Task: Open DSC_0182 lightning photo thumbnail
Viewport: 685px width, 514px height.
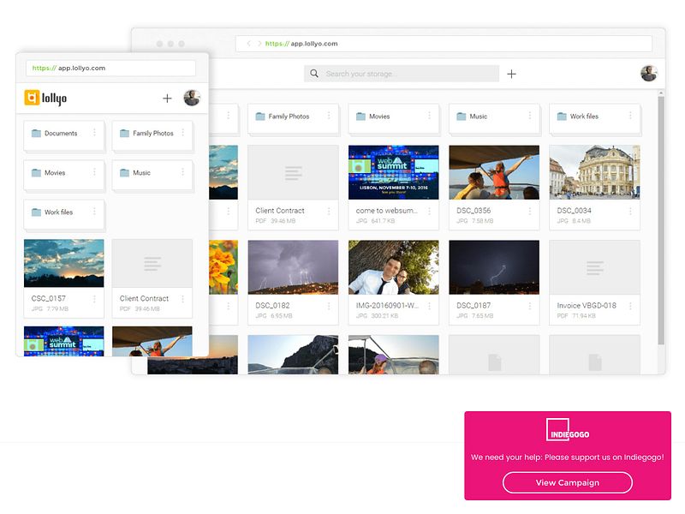Action: [293, 267]
